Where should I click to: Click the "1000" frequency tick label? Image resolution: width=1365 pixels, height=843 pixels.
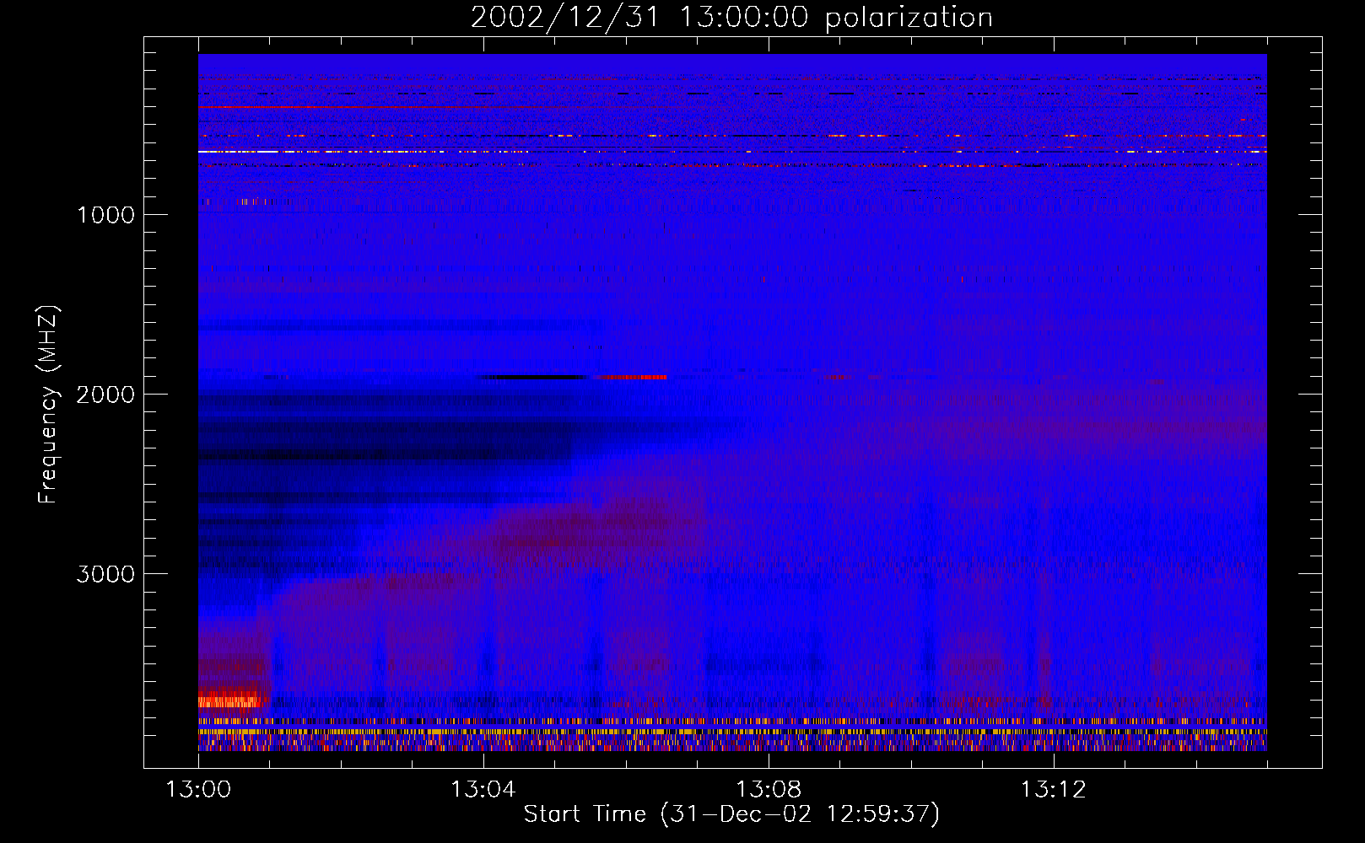(105, 215)
